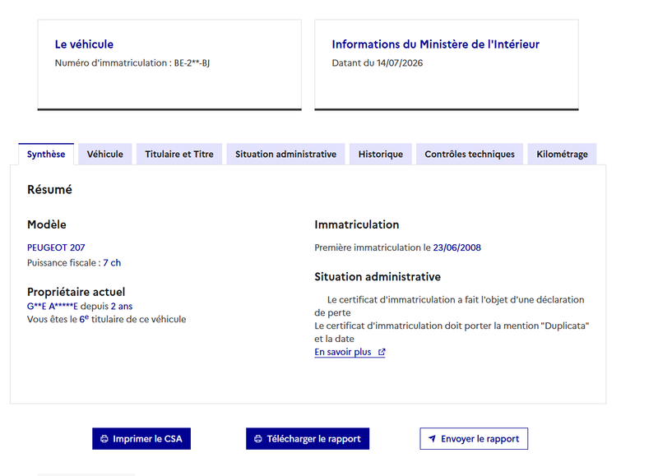Click Informations du Ministère de l'Intérieur heading
Image resolution: width=658 pixels, height=476 pixels.
tap(436, 44)
